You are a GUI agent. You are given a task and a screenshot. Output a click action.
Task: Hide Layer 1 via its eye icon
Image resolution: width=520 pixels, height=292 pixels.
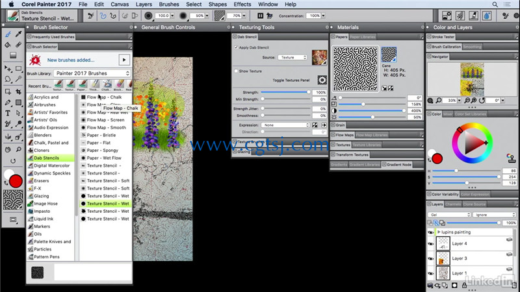tap(431, 273)
